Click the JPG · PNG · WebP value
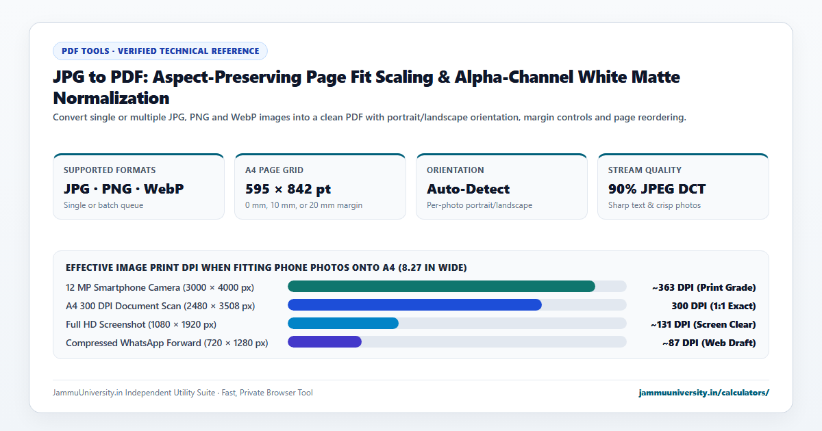The height and width of the screenshot is (431, 822). click(x=123, y=189)
